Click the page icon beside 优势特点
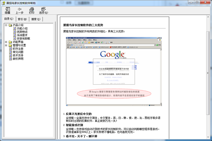This screenshot has width=212, height=141. click(x=15, y=32)
